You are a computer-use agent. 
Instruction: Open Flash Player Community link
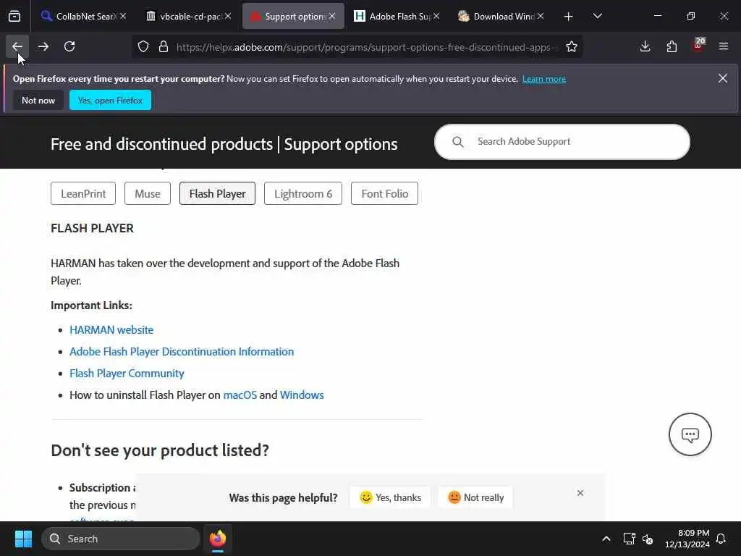coord(127,373)
